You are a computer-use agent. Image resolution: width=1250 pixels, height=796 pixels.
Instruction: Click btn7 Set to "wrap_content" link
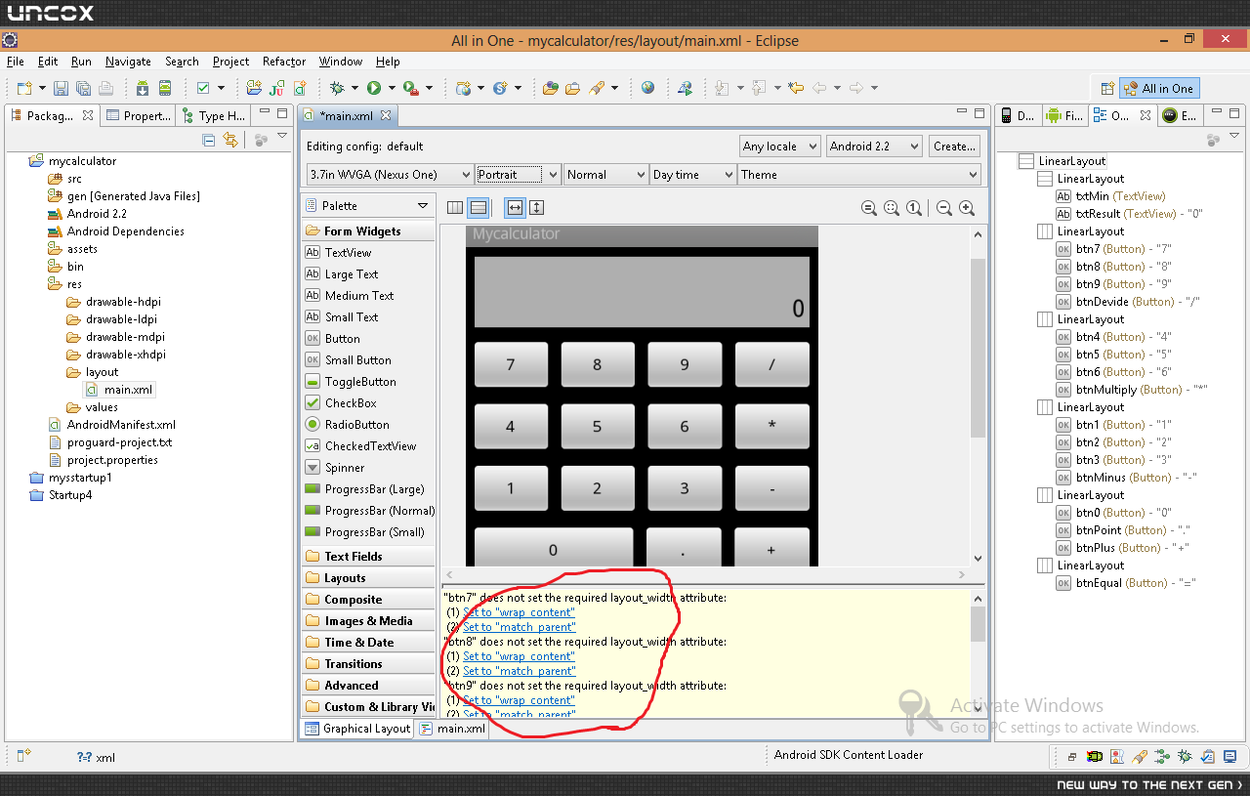(x=519, y=612)
